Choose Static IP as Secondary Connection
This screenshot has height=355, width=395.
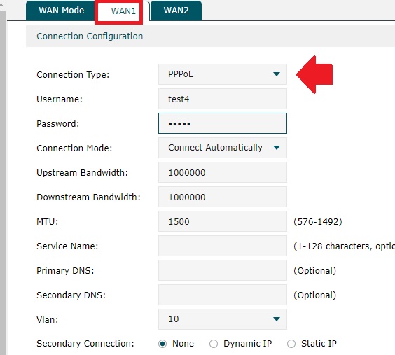pos(291,344)
